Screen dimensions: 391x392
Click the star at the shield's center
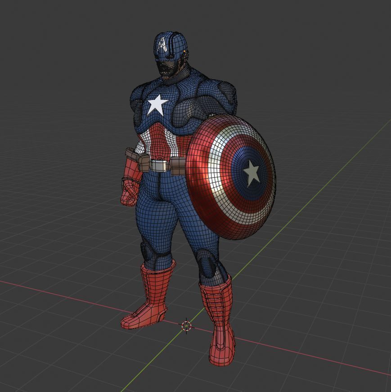coord(252,173)
